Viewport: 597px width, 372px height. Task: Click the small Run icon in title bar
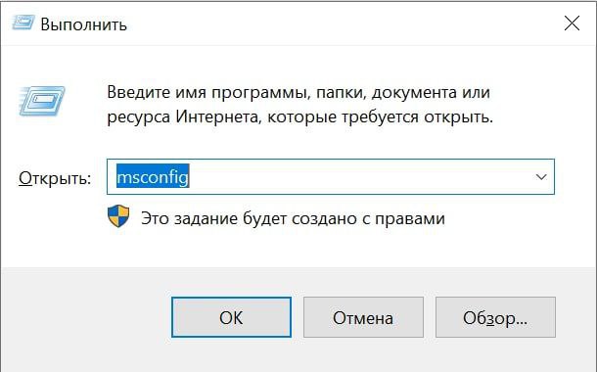[x=23, y=23]
